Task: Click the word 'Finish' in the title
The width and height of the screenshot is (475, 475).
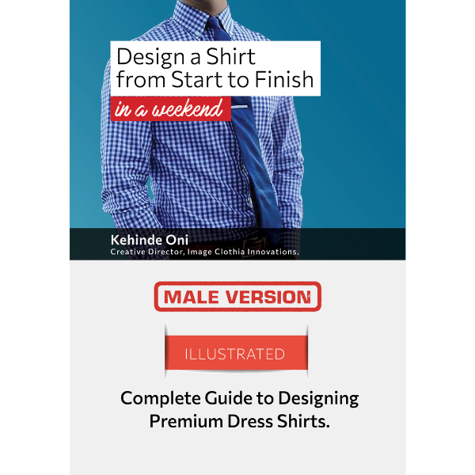Action: coord(284,79)
